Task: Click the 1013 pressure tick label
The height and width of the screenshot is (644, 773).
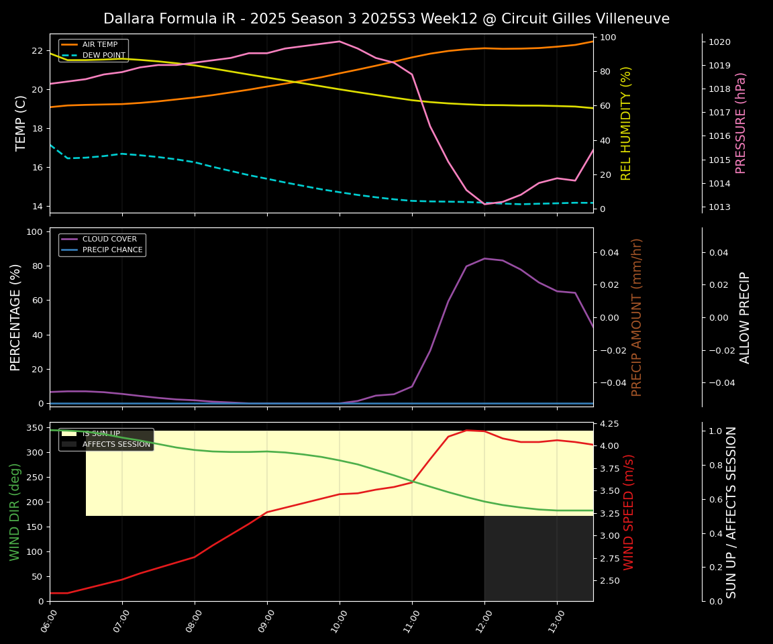Action: 720,207
